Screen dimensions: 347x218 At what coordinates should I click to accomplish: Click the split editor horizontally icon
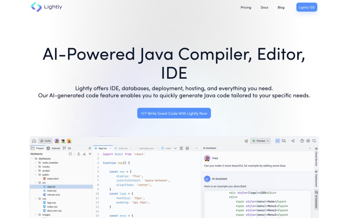(x=187, y=148)
